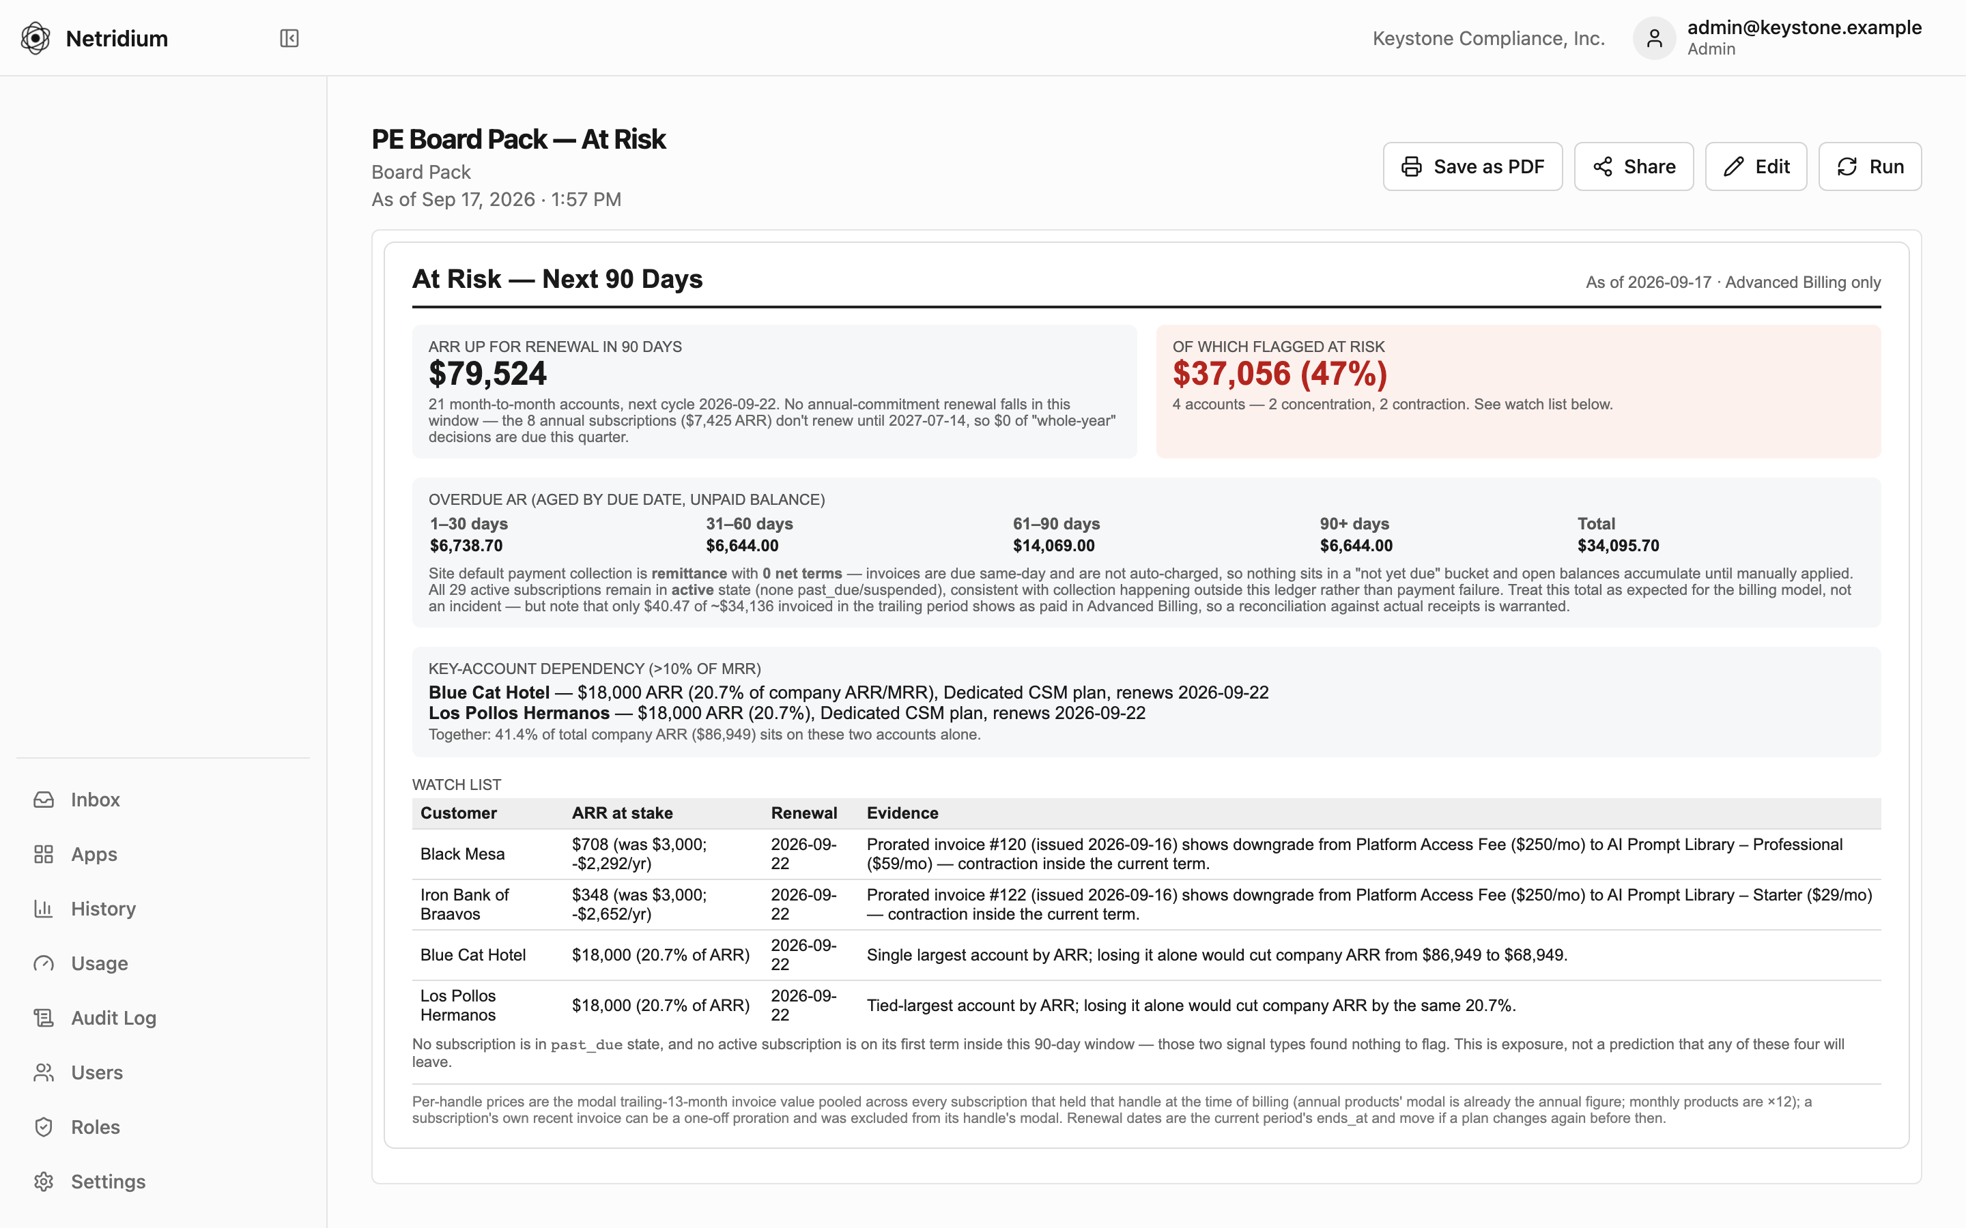This screenshot has width=1966, height=1228.
Task: Run the report again
Action: click(x=1869, y=166)
